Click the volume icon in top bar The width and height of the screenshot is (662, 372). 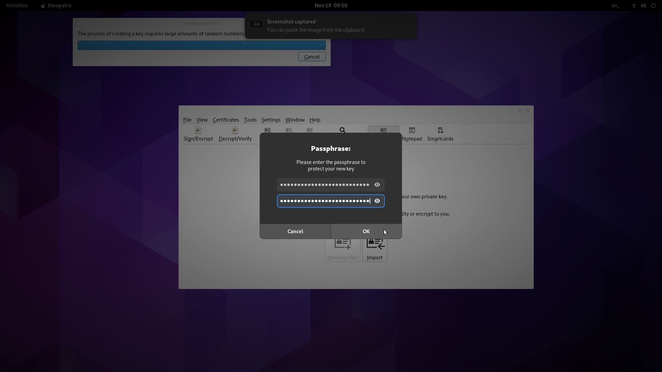[x=643, y=6]
